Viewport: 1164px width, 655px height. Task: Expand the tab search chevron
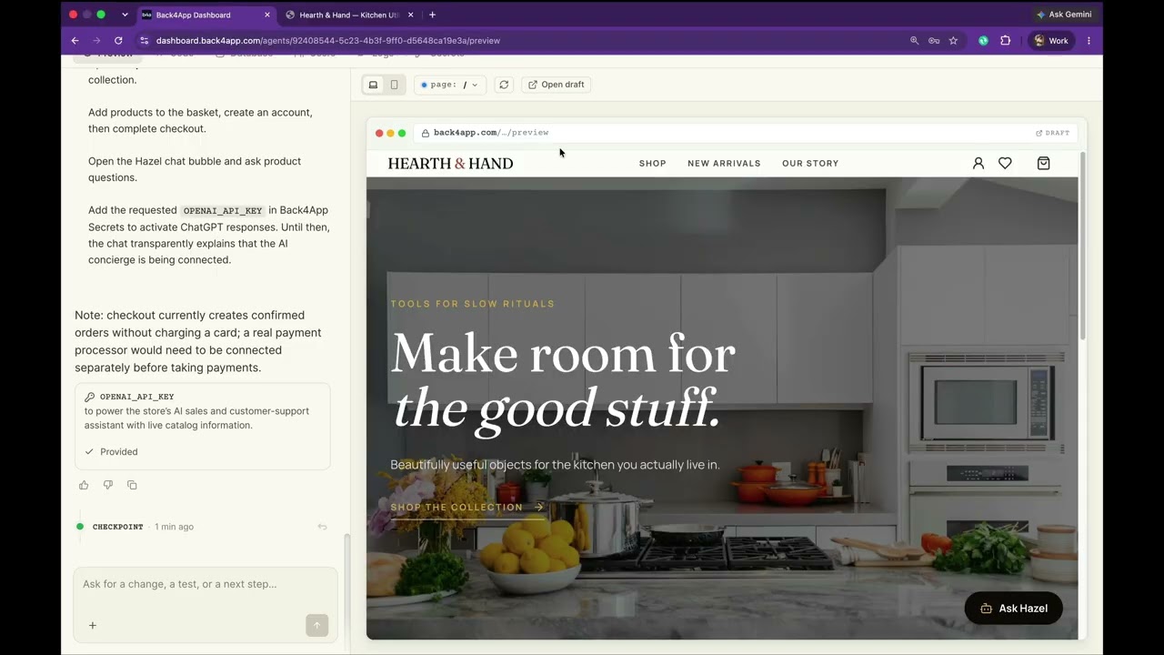tap(125, 15)
